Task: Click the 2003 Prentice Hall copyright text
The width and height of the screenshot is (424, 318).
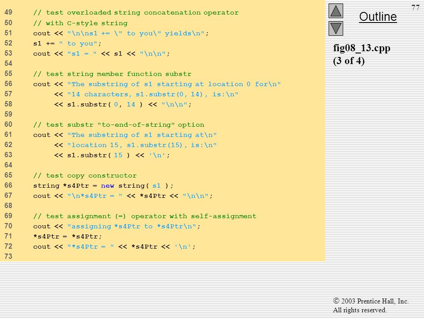Action: (x=371, y=301)
